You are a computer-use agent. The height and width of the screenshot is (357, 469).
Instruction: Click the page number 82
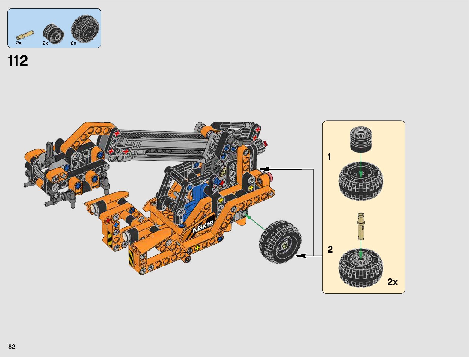[12, 347]
